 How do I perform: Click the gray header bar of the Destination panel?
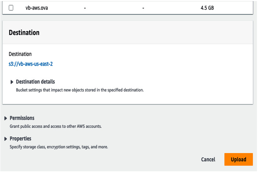coord(128,32)
